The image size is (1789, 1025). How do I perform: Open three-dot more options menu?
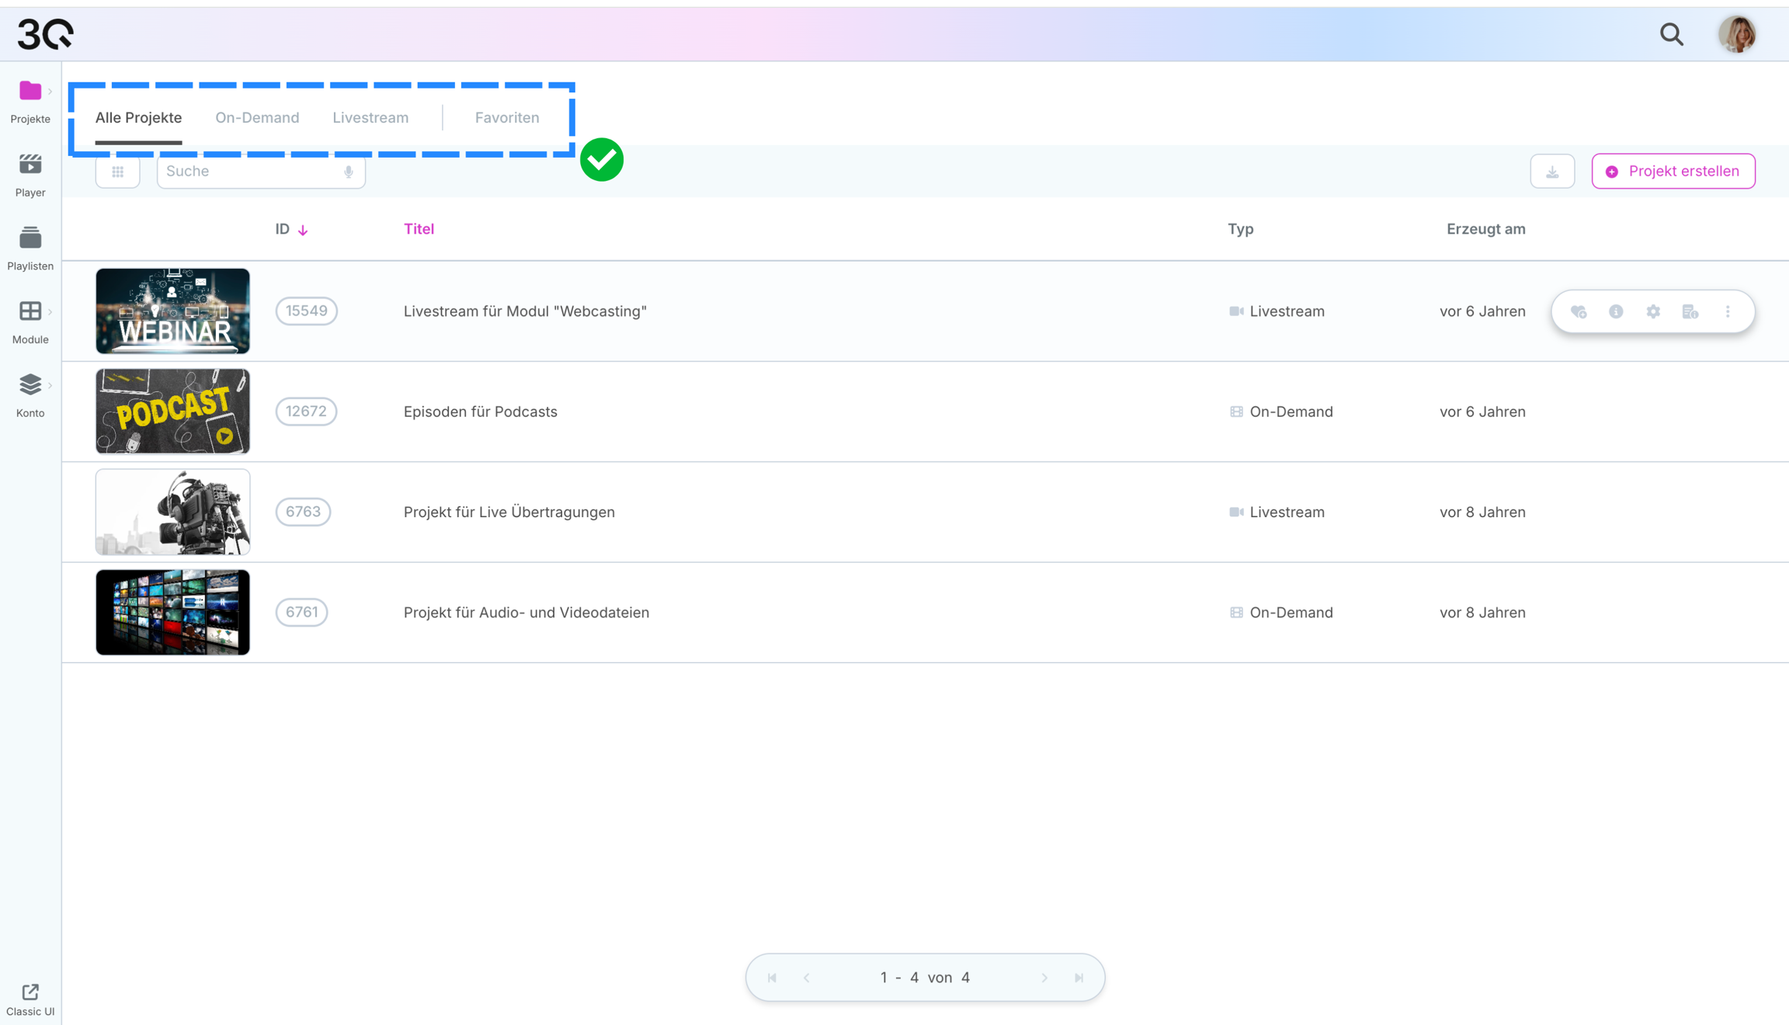click(1728, 311)
